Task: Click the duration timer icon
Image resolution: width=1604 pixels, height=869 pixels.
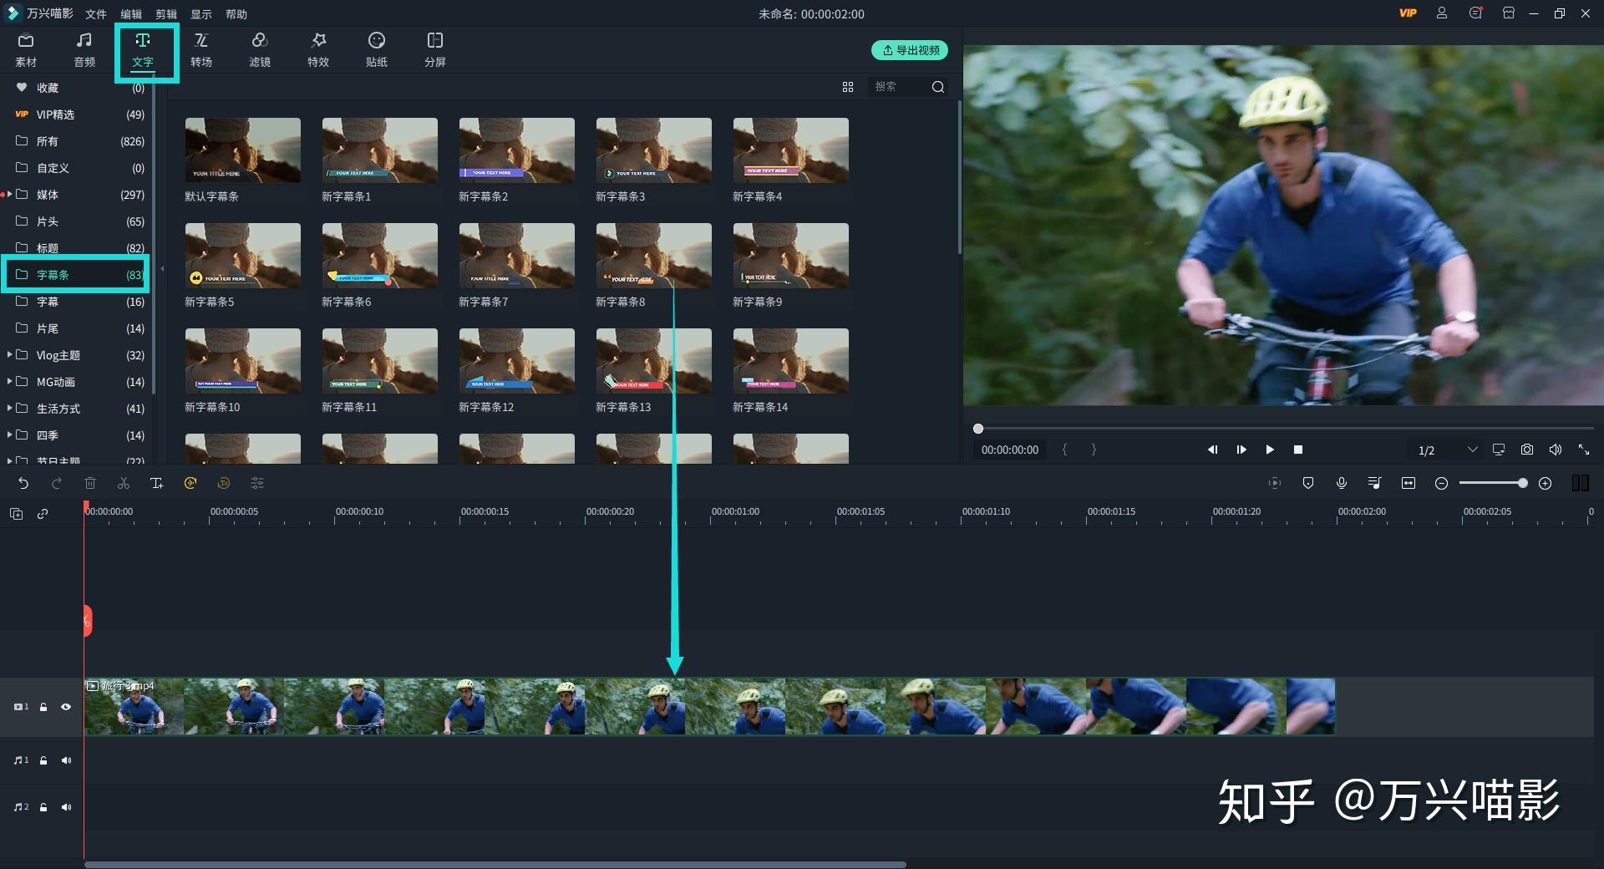Action: pyautogui.click(x=224, y=483)
